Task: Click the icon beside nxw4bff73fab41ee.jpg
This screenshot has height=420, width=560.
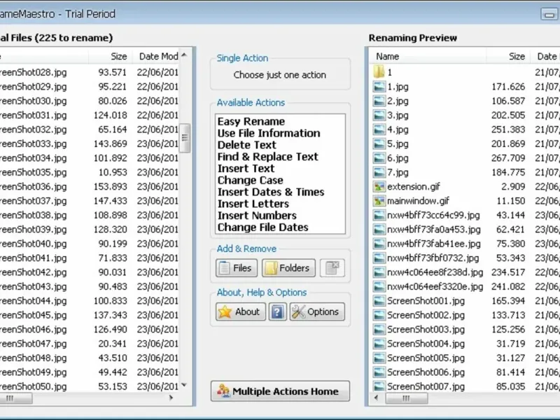Action: point(379,244)
